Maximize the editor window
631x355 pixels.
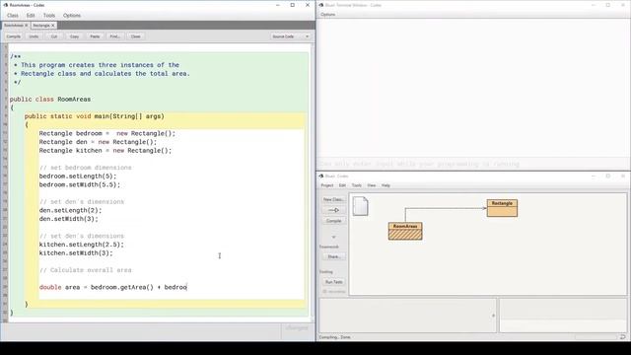tap(293, 5)
